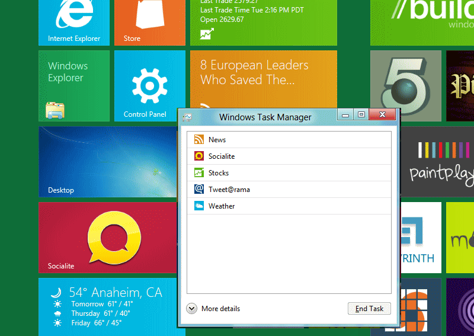Open the Socialite speech bubble tile
The height and width of the screenshot is (336, 474).
[108, 238]
